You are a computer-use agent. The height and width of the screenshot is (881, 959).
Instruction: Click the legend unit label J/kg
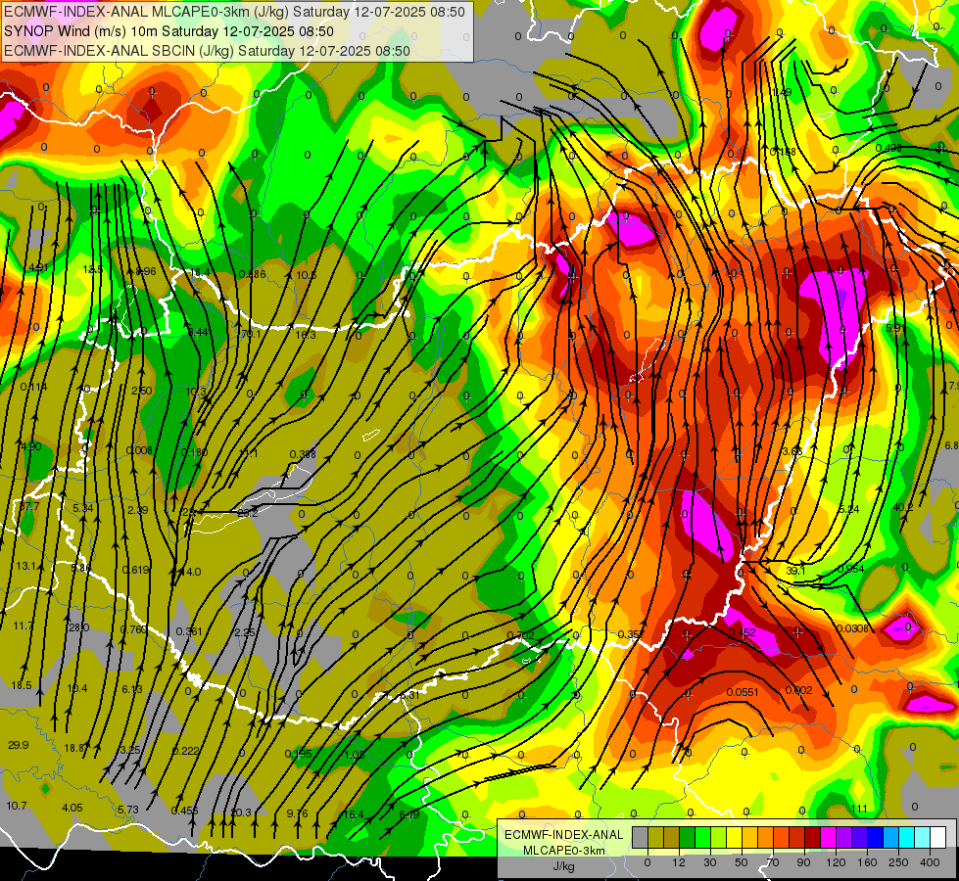[564, 866]
